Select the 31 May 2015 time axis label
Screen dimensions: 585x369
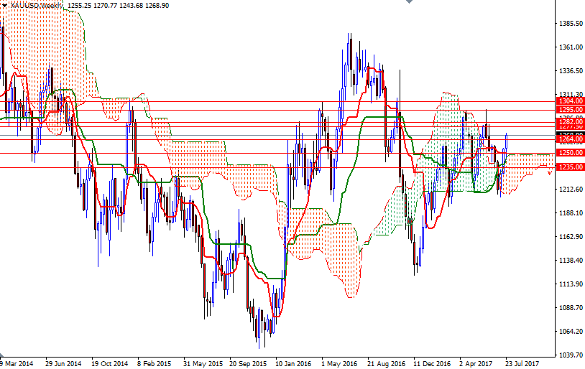click(202, 363)
